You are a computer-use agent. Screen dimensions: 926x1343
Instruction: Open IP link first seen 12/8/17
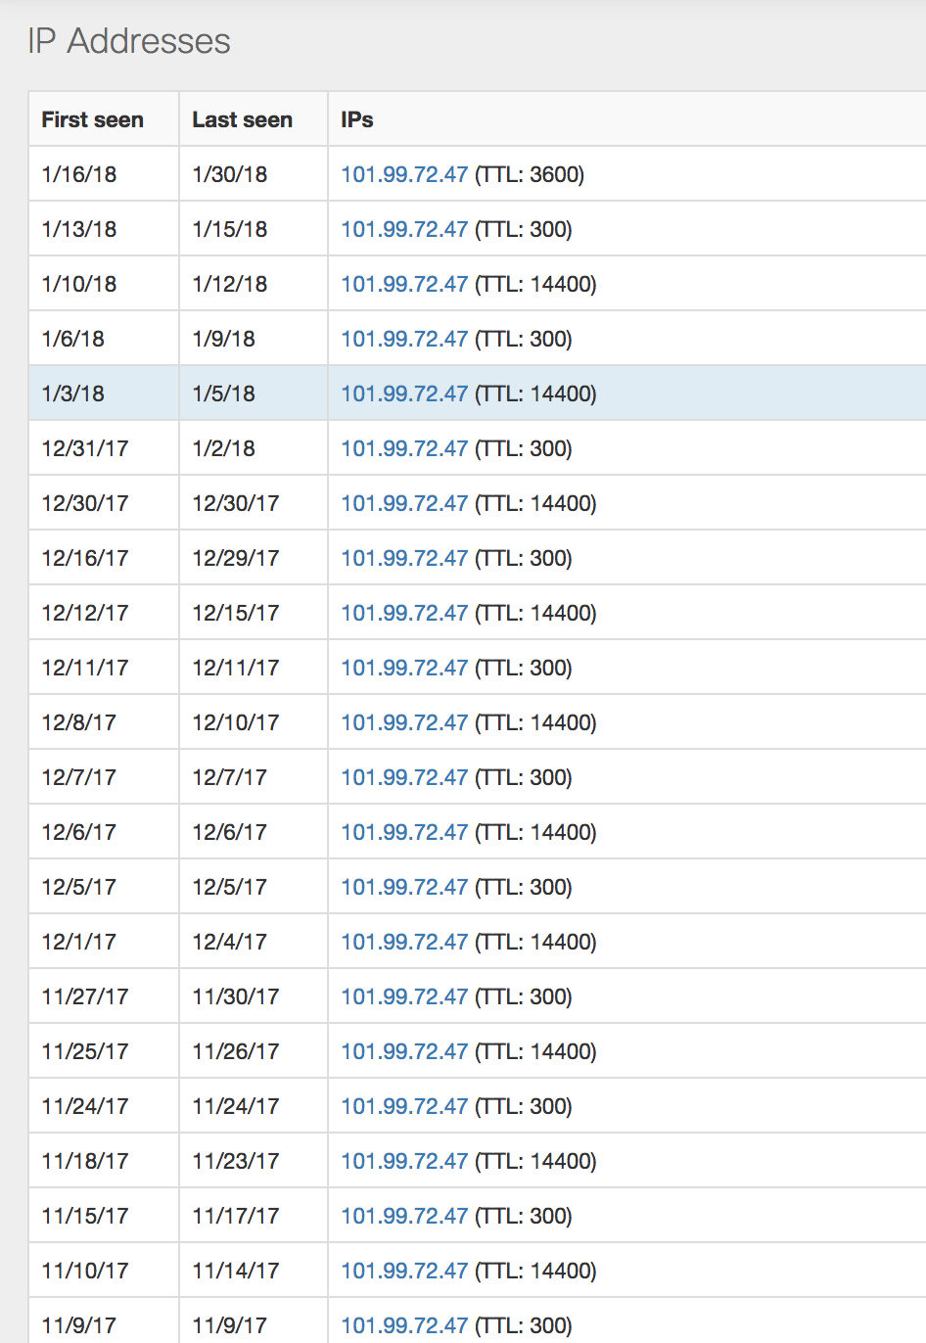pos(404,722)
